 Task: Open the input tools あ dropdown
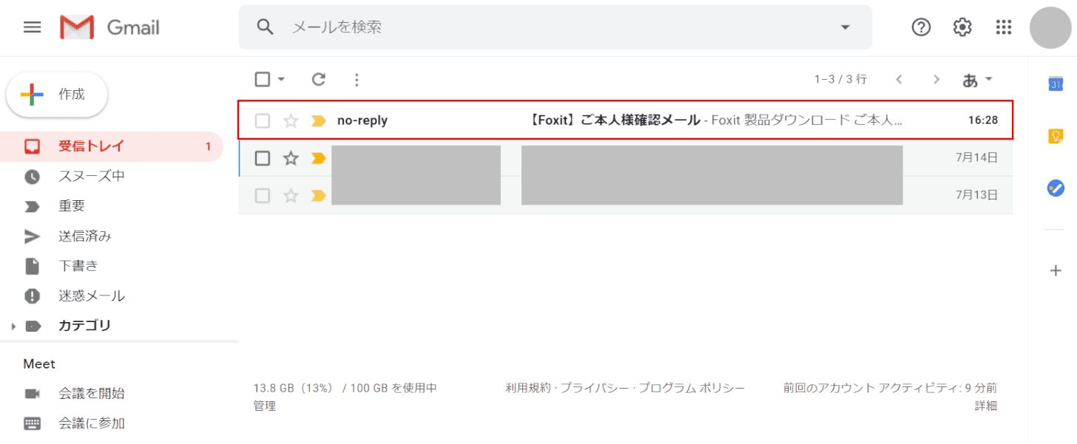click(x=977, y=79)
